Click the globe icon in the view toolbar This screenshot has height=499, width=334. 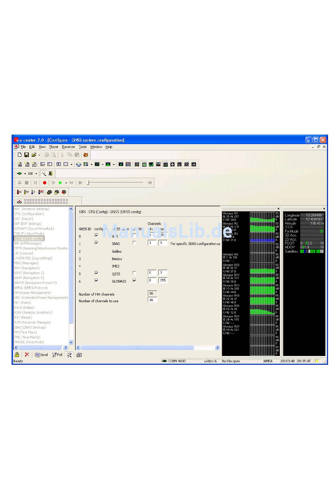coord(79,164)
